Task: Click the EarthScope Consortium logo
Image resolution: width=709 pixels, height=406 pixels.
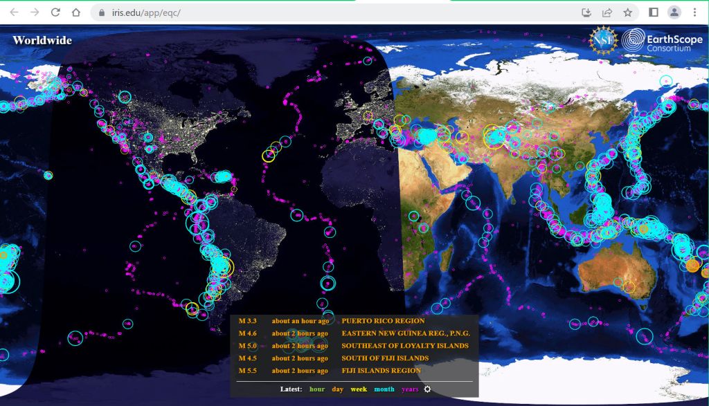Action: (662, 41)
